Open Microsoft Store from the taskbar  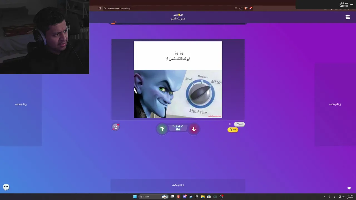[x=209, y=197]
